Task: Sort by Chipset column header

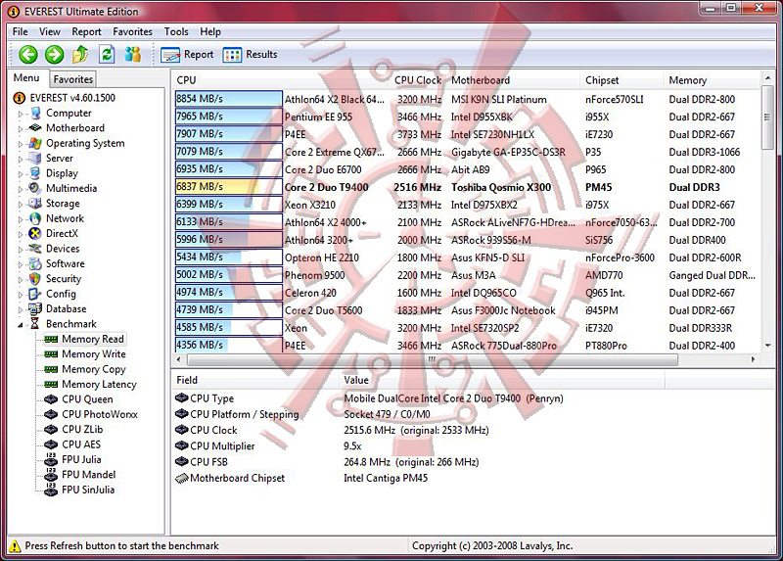Action: (x=622, y=80)
